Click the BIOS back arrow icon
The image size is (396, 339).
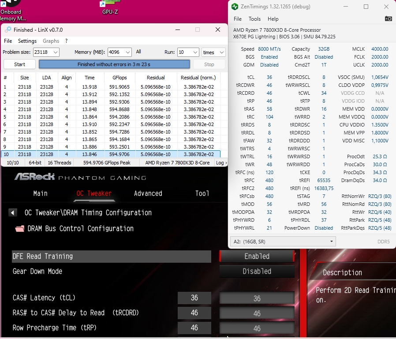[13, 212]
